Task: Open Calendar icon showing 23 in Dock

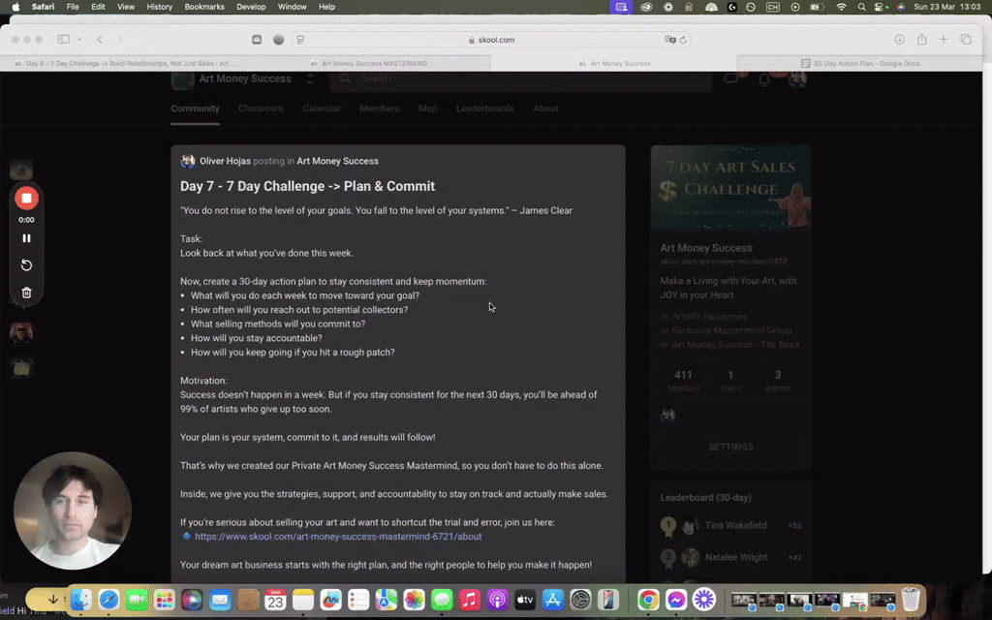Action: pos(275,600)
